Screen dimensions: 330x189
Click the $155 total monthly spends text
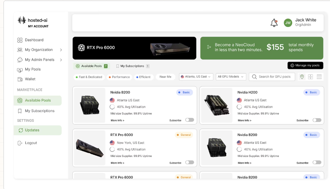point(290,47)
